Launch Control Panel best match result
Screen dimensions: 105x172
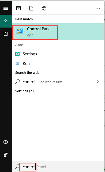coord(58,32)
